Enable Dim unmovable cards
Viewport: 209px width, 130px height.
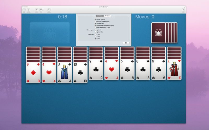[x=95, y=28]
